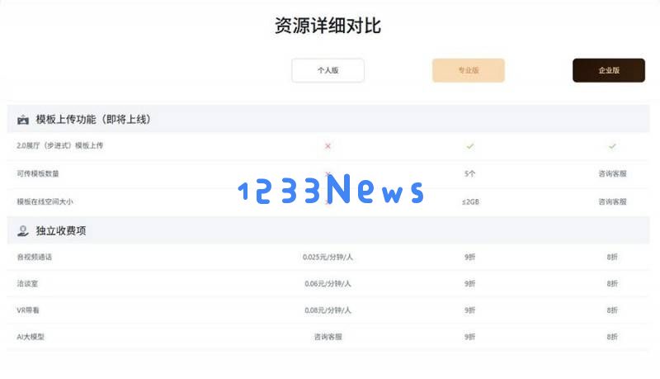Click the 0.06元/分钟/人 price

click(328, 284)
